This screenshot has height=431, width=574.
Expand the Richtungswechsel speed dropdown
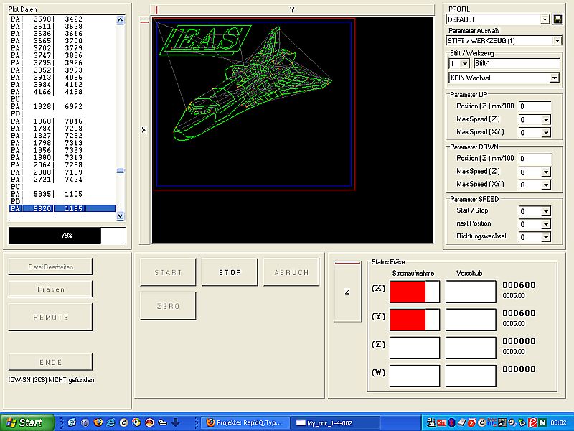(546, 236)
